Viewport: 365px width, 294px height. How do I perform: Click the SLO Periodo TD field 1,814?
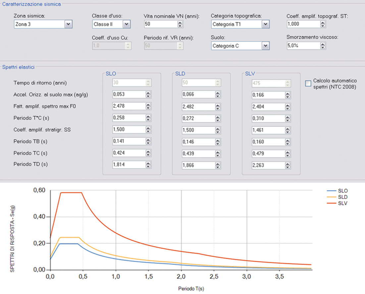(x=129, y=165)
